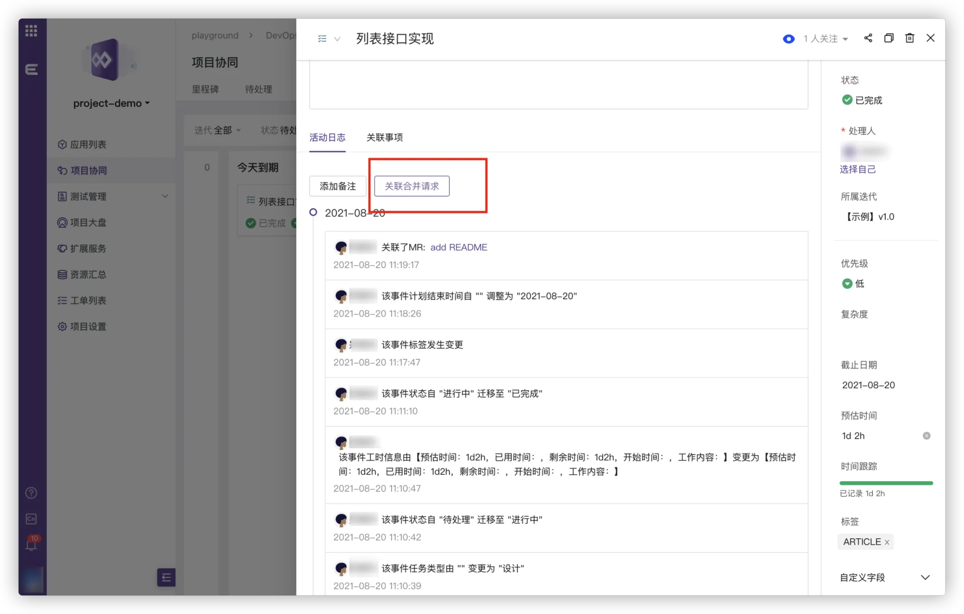Click the language switch icon
This screenshot has height=614, width=964.
31,519
